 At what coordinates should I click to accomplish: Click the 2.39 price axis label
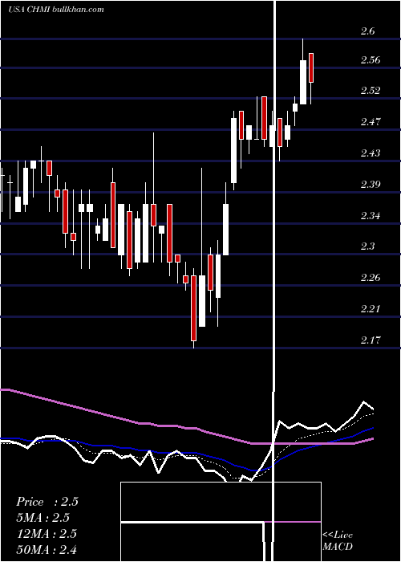pyautogui.click(x=371, y=185)
